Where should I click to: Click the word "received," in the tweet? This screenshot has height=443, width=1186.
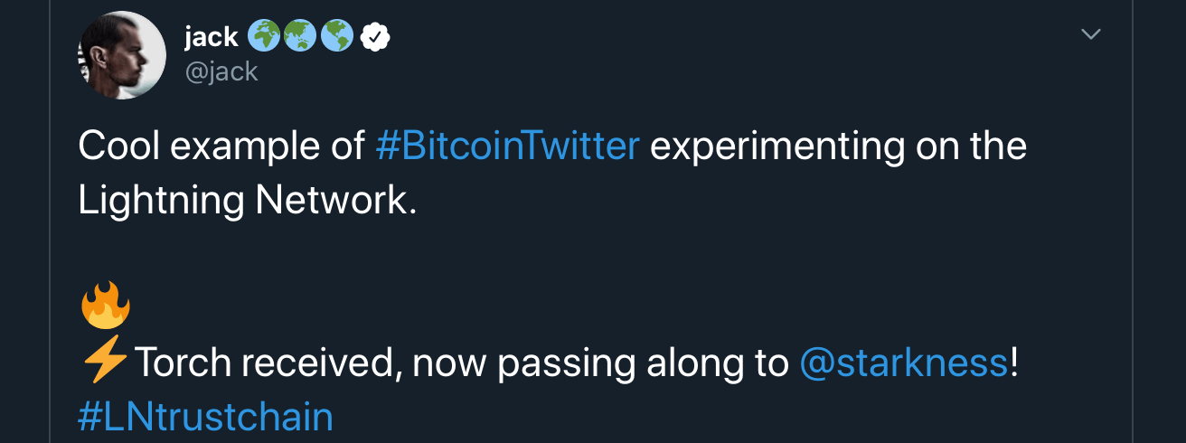click(321, 363)
